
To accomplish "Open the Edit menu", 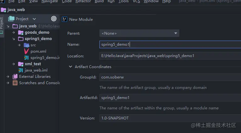I will [x=22, y=1].
